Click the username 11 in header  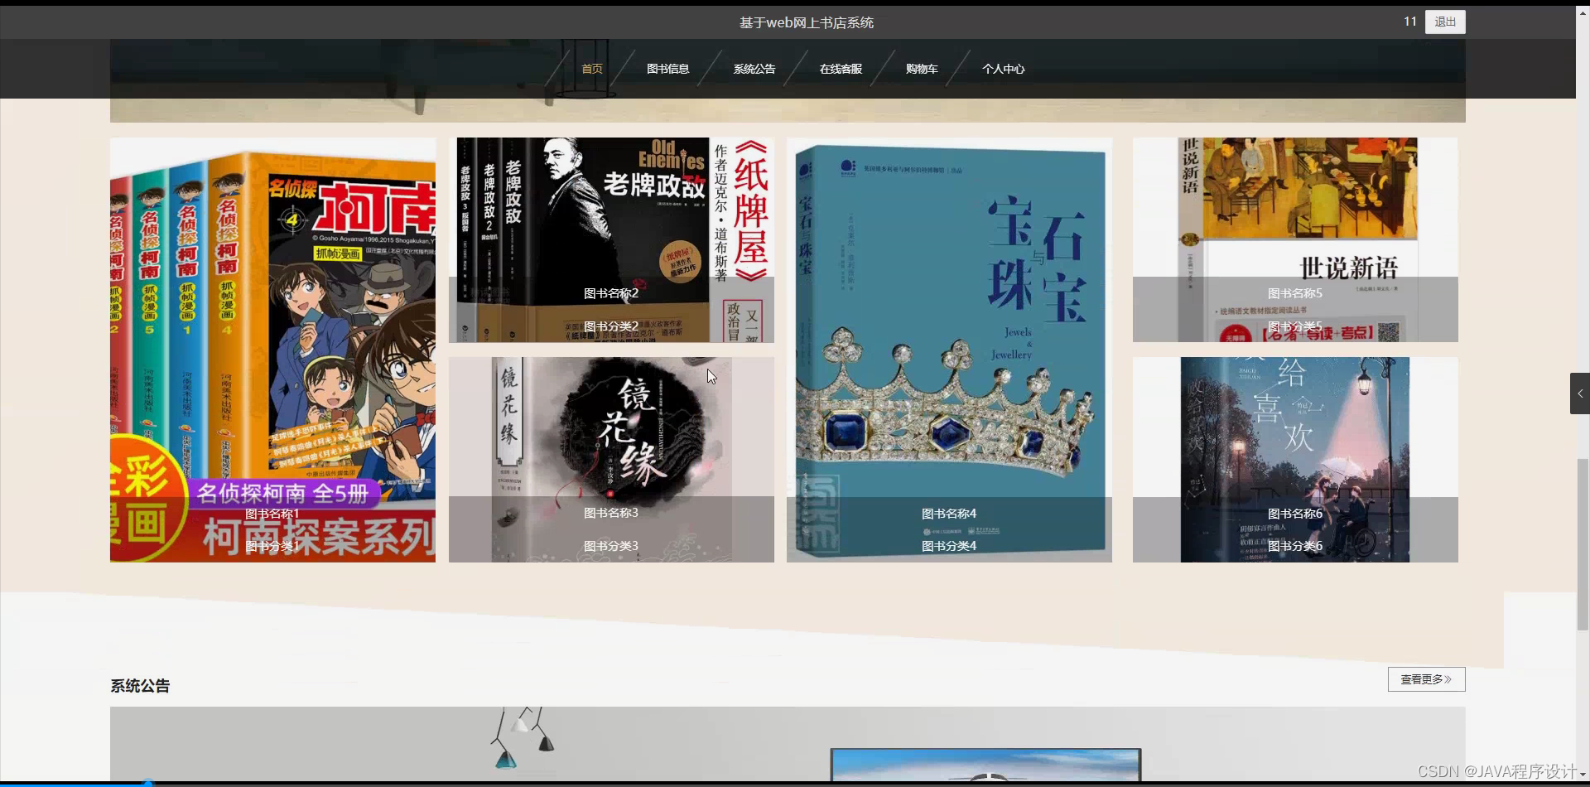(x=1410, y=22)
